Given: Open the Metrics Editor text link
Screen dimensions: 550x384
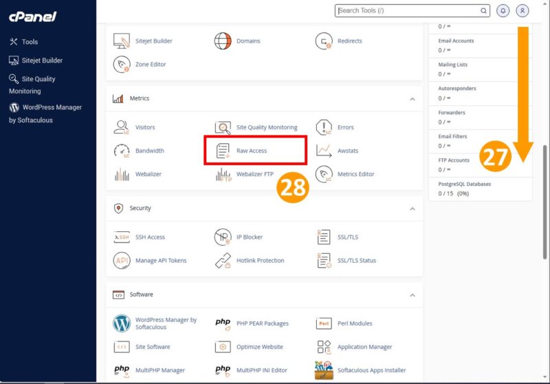Looking at the screenshot, I should click(x=355, y=174).
